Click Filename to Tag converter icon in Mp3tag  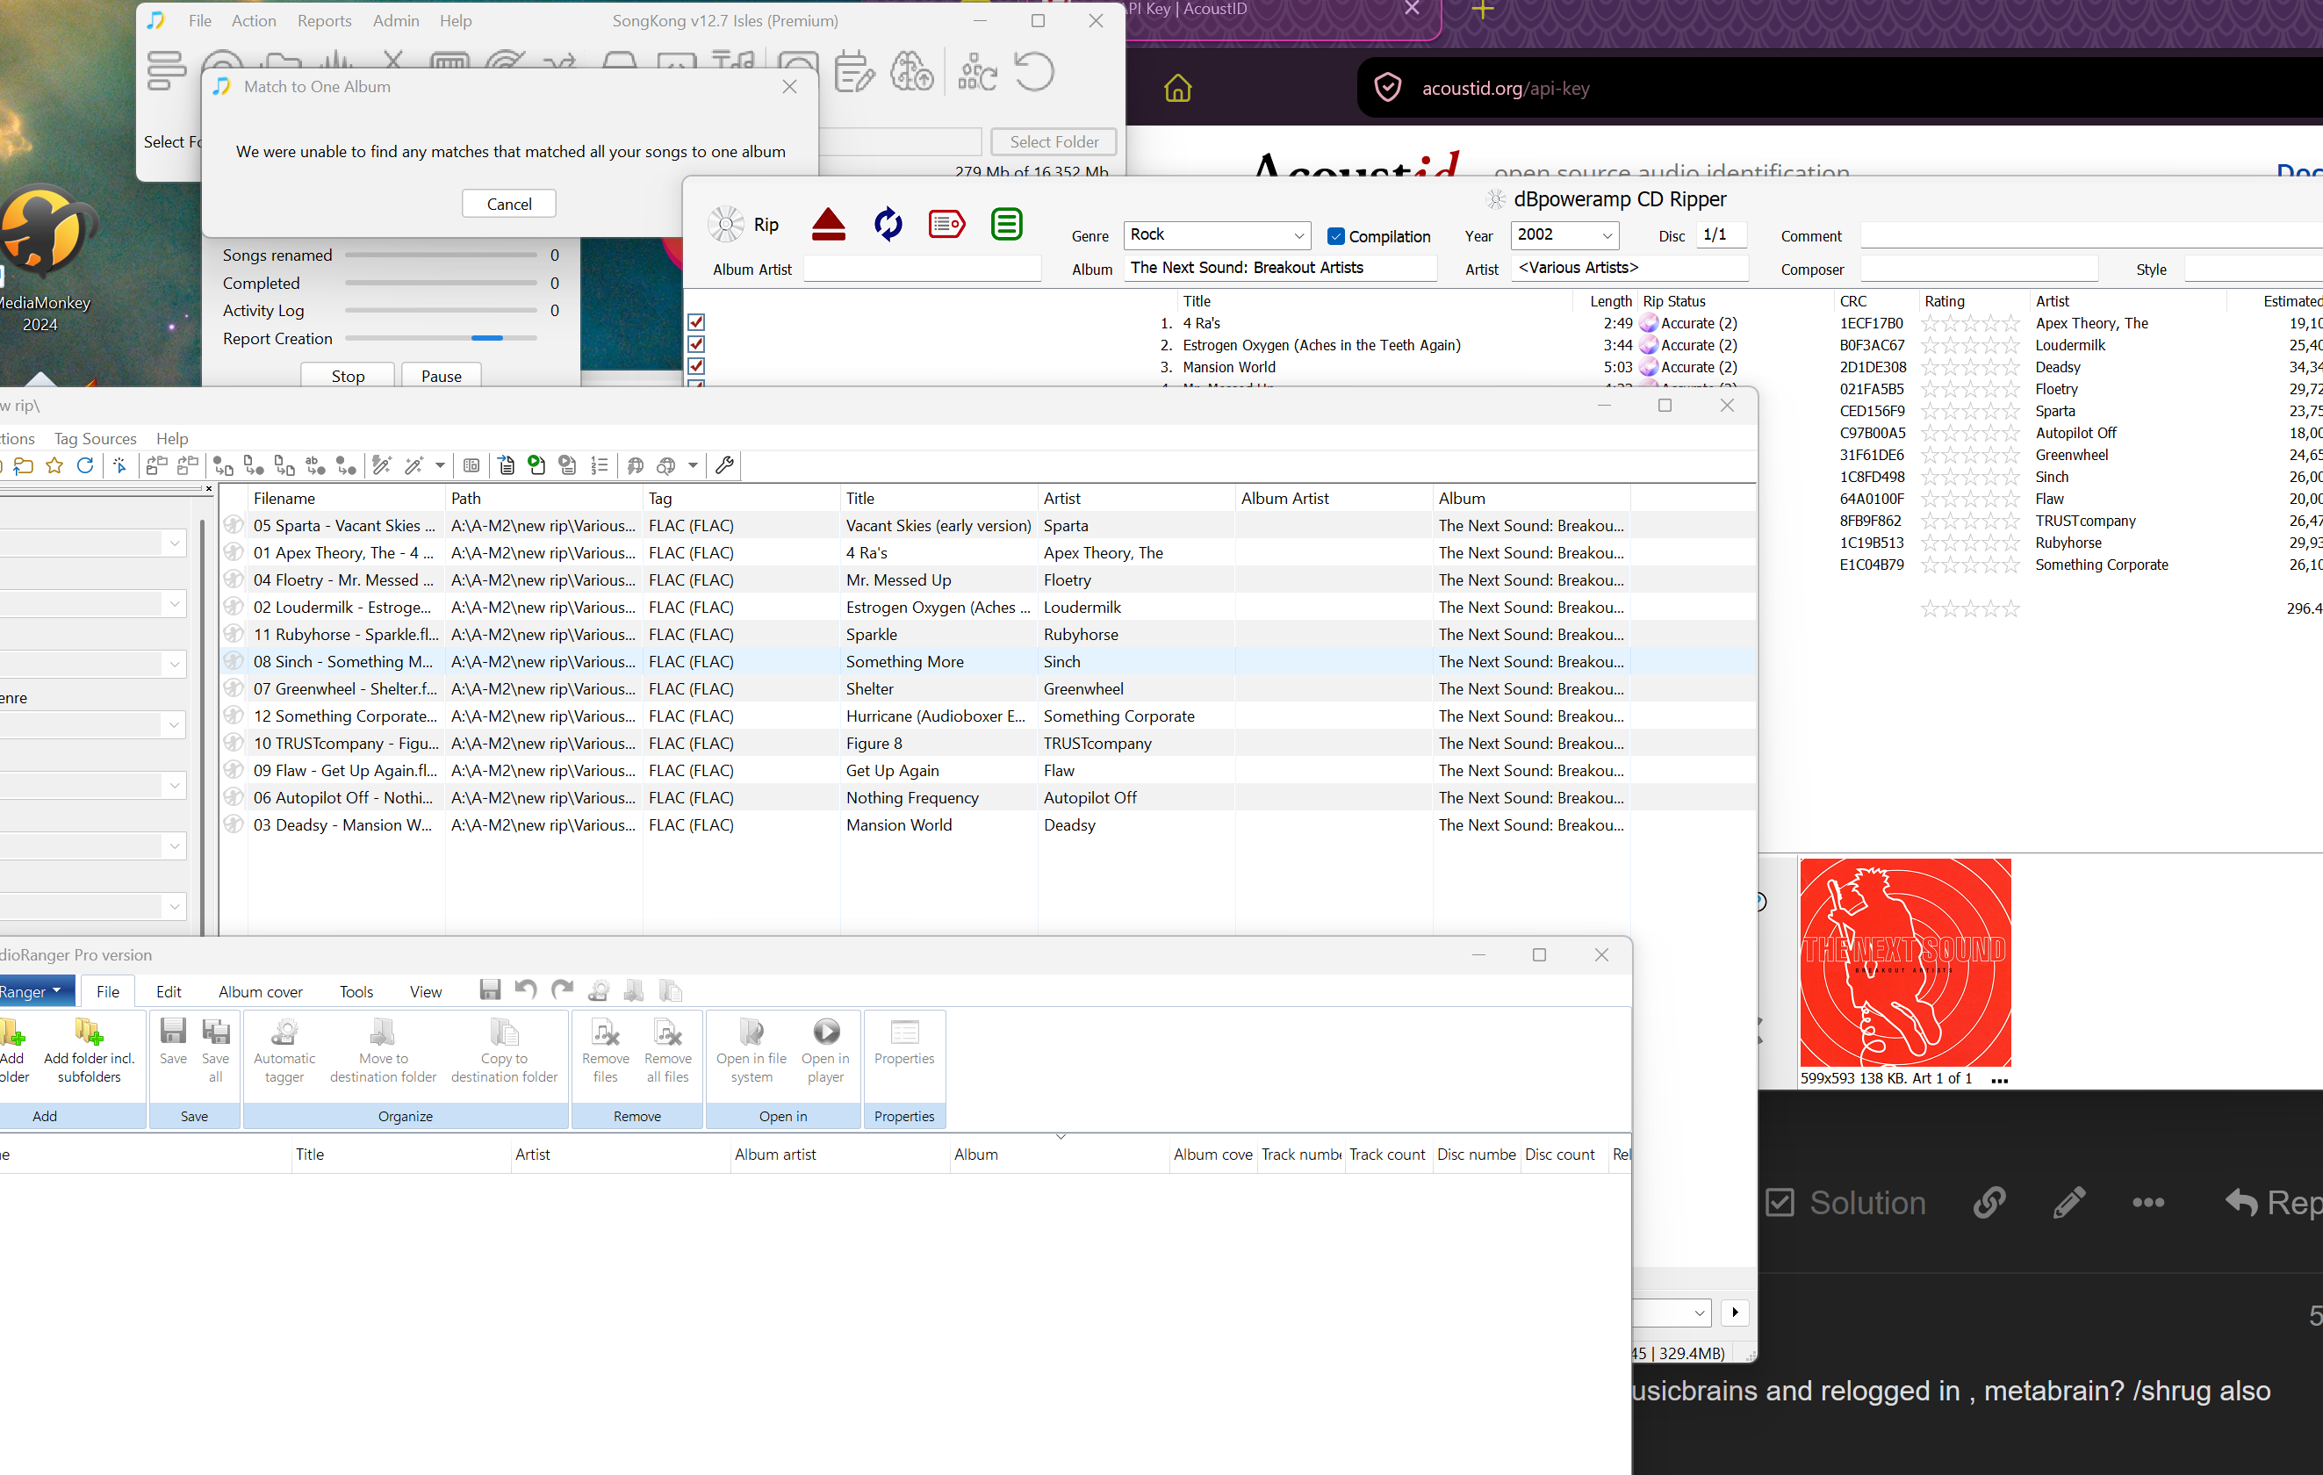point(254,466)
